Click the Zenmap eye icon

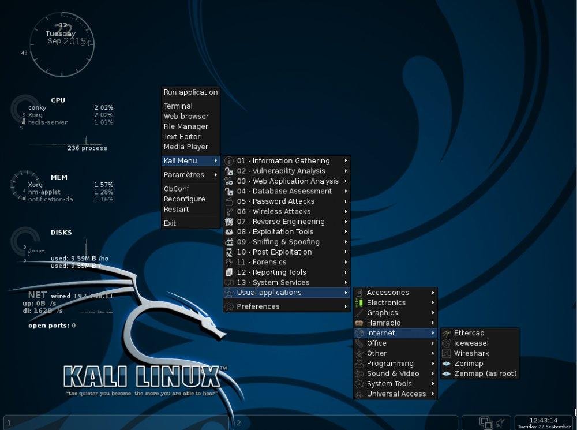coord(447,364)
